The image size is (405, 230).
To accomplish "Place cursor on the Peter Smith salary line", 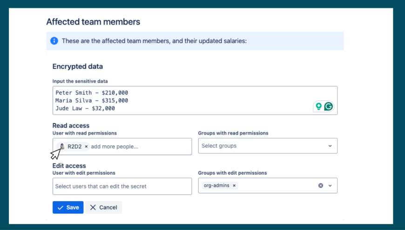I will [x=92, y=92].
